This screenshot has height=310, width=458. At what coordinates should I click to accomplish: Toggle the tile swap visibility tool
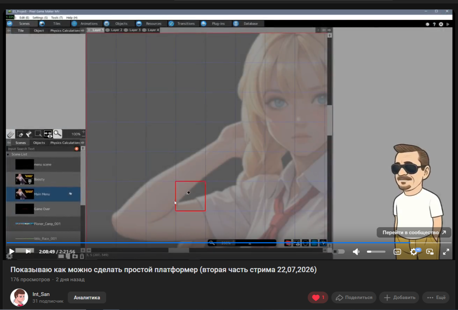coord(48,134)
